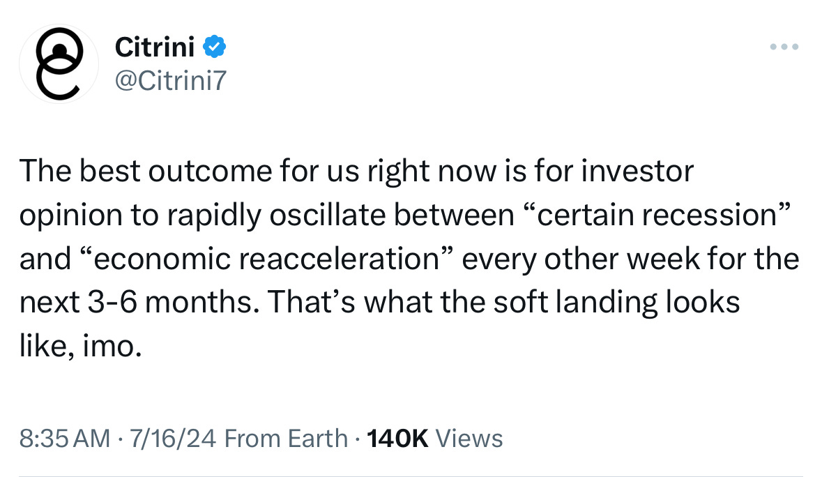Click the Citrini display name
Viewport: 822px width, 477px height.
[x=155, y=47]
